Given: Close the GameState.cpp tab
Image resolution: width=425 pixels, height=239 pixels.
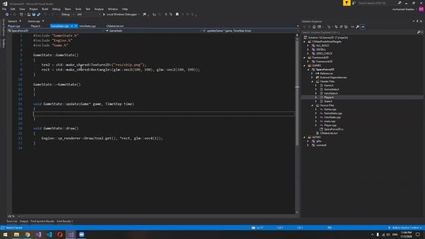Looking at the screenshot, I should click(x=76, y=26).
